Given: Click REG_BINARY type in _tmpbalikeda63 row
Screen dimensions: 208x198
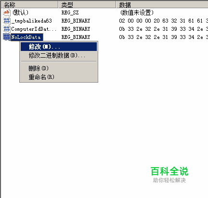Looking at the screenshot, I should [76, 21].
